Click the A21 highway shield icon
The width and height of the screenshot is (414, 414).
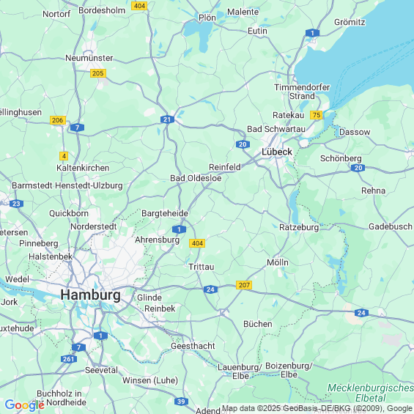[167, 119]
